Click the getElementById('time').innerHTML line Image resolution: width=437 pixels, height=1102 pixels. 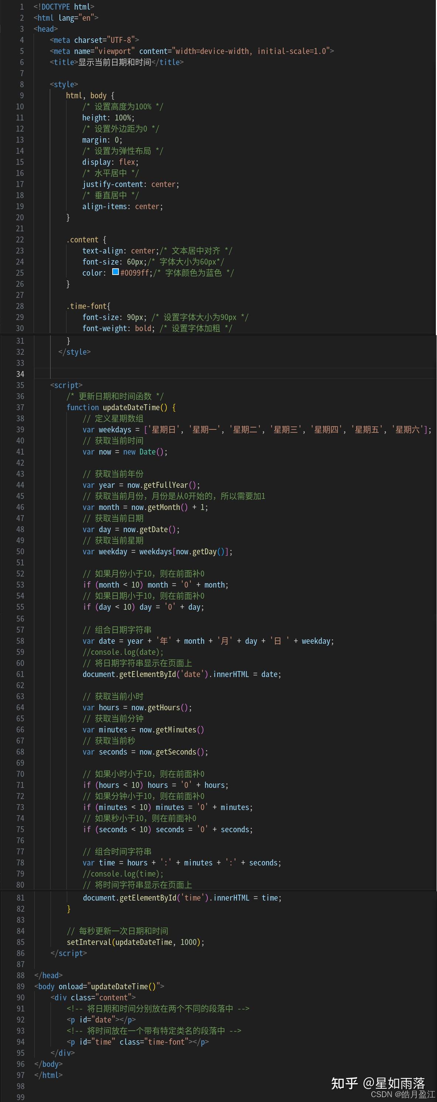(182, 898)
